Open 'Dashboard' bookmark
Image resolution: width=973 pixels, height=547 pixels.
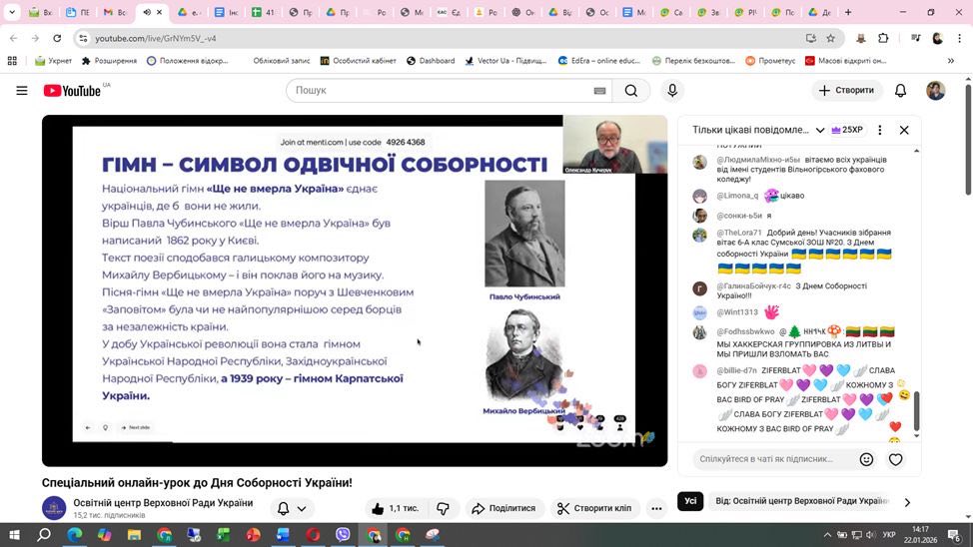(431, 61)
